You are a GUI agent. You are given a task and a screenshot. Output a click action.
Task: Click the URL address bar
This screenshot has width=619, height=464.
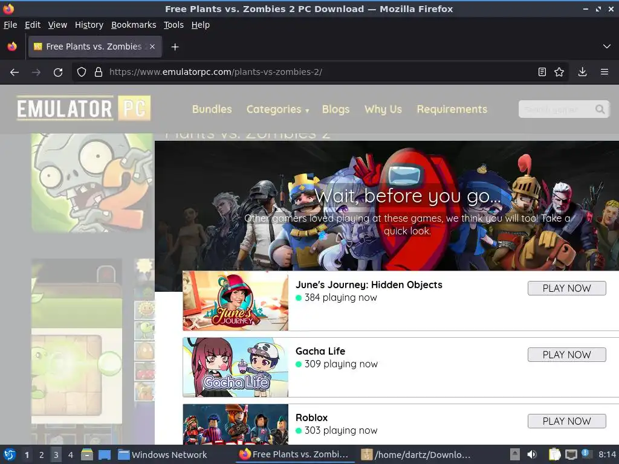point(320,72)
